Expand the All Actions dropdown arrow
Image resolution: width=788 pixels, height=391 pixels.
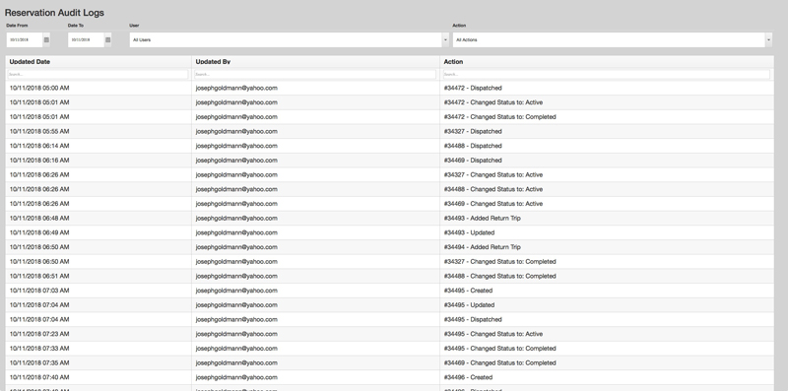click(x=769, y=39)
